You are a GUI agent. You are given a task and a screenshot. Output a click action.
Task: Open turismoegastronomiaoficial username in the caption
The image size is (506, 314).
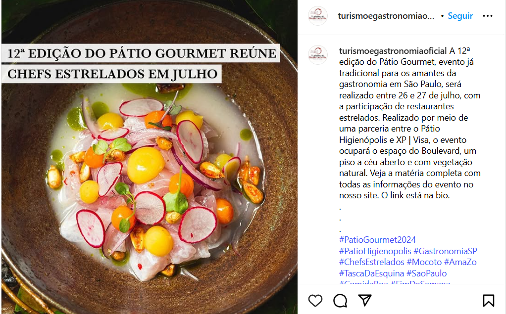[393, 51]
